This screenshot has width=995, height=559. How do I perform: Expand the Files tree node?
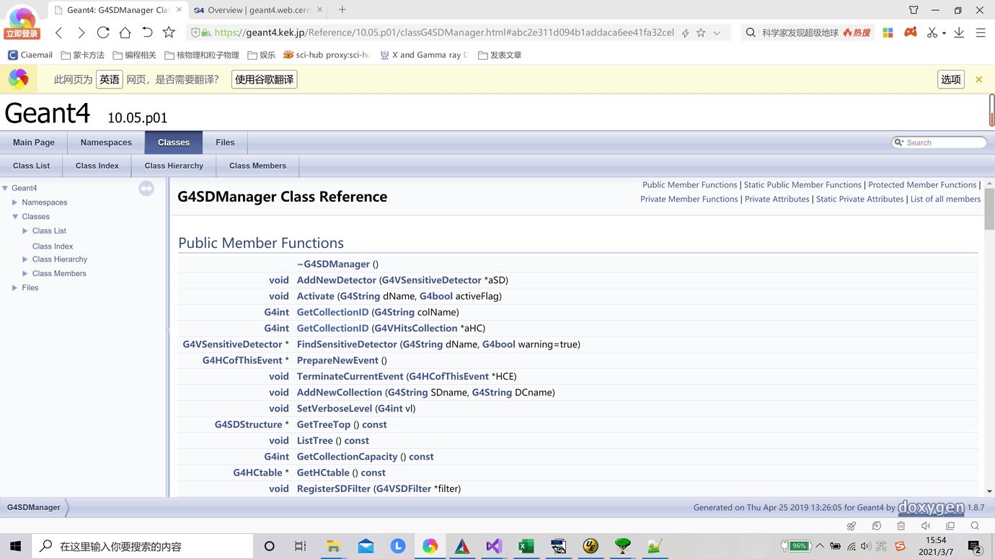[x=14, y=287]
